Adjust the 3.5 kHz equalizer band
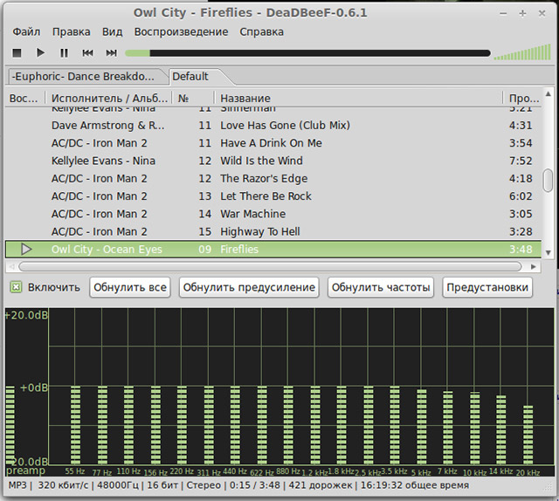 pos(395,425)
